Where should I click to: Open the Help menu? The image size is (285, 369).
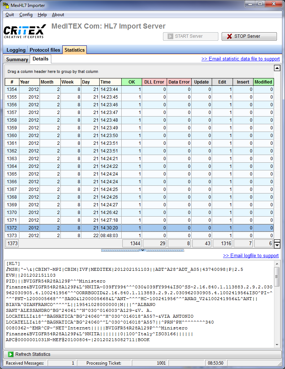pos(42,15)
